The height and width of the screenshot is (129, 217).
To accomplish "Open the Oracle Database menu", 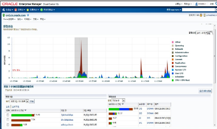I will pyautogui.click(x=9, y=19).
